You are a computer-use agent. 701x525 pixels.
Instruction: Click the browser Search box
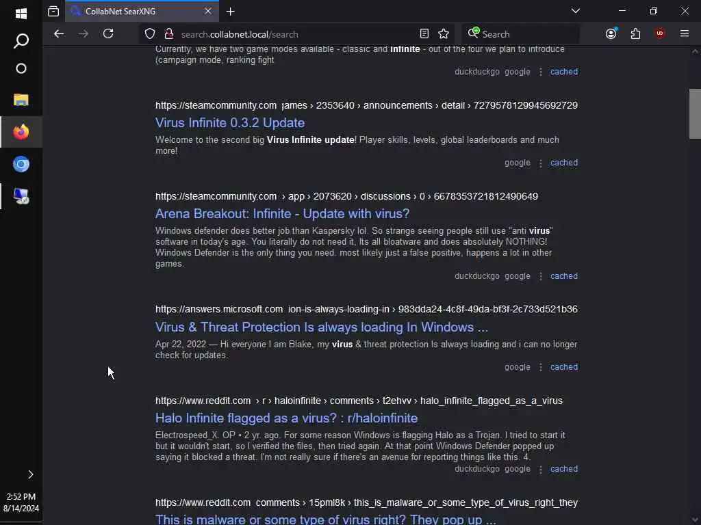tap(521, 34)
